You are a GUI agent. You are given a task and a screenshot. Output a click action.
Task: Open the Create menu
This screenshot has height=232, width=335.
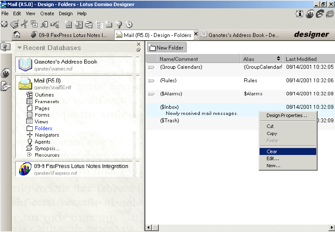point(47,13)
